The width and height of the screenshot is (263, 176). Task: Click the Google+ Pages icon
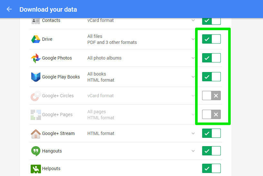(36, 115)
